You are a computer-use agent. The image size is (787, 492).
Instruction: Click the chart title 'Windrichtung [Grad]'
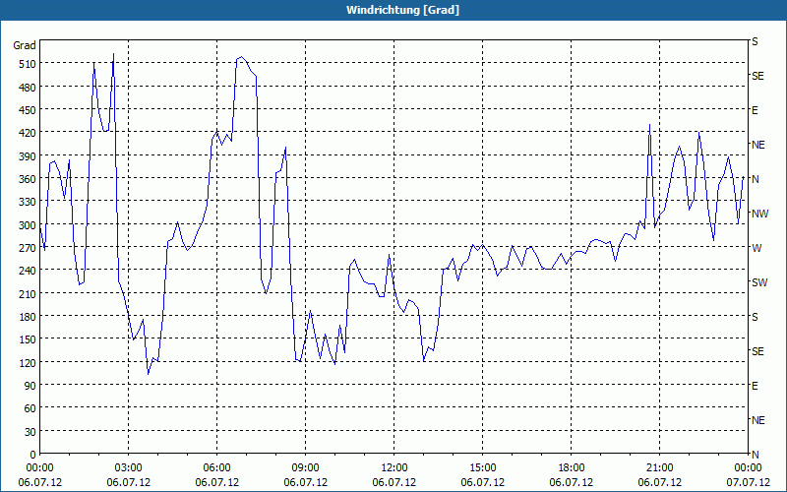[402, 10]
